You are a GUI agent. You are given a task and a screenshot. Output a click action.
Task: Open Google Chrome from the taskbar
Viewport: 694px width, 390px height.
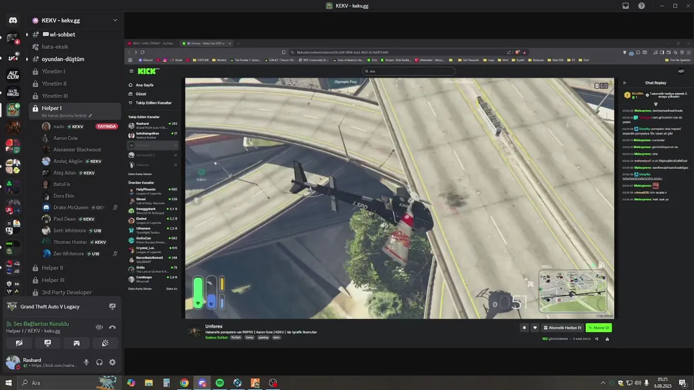pos(184,383)
